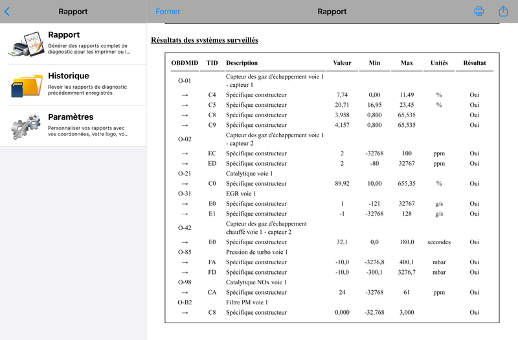518x340 pixels.
Task: Close the report with Fermer
Action: pyautogui.click(x=168, y=12)
